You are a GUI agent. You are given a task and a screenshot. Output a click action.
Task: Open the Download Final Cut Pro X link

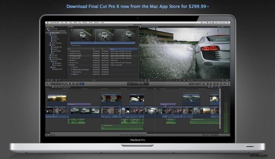pyautogui.click(x=137, y=7)
